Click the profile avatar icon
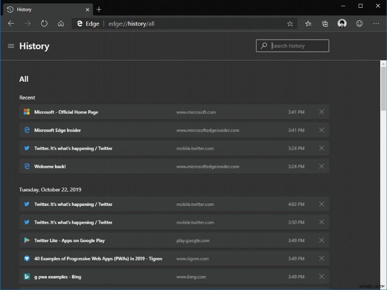This screenshot has height=290, width=387. [x=342, y=23]
